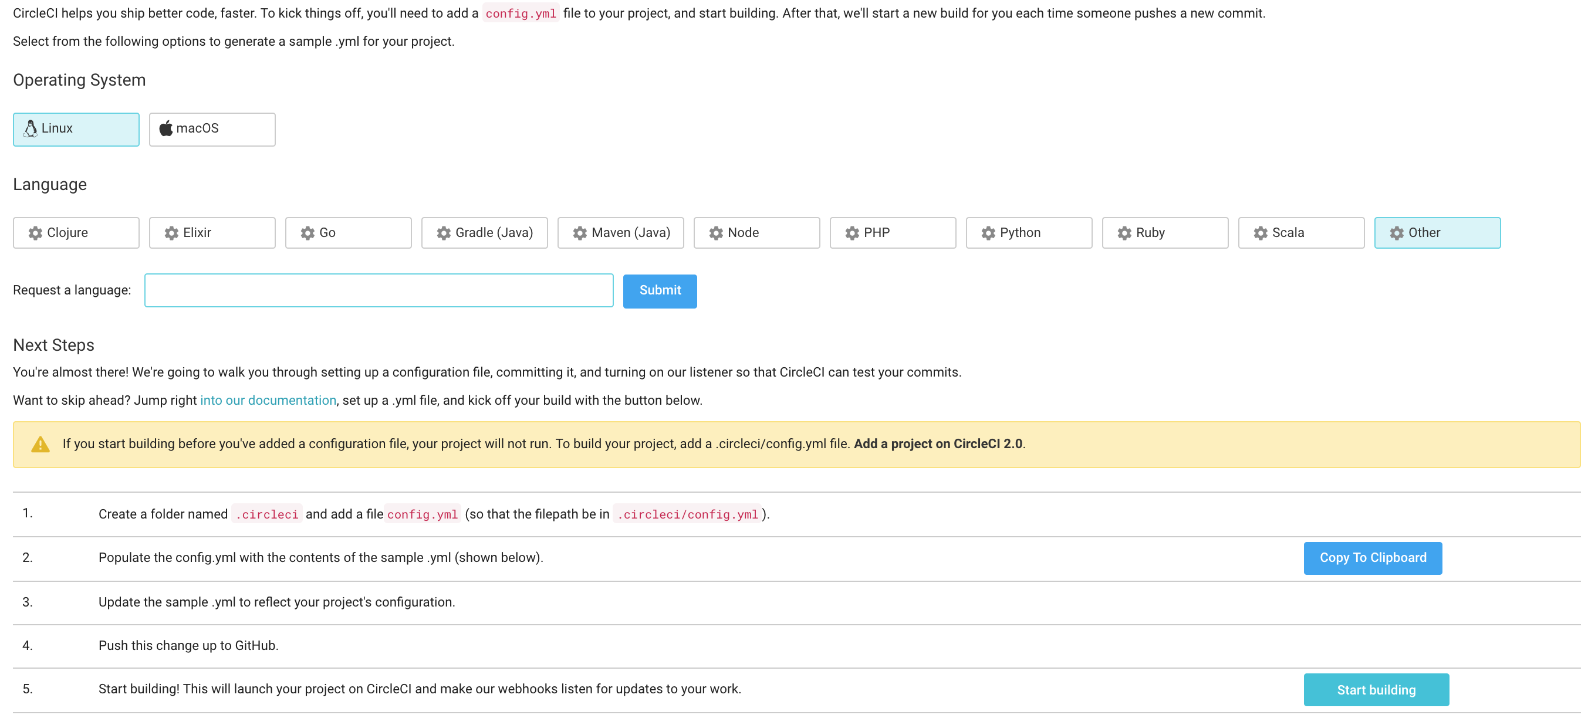Click Copy To Clipboard button
The height and width of the screenshot is (725, 1588).
point(1372,558)
